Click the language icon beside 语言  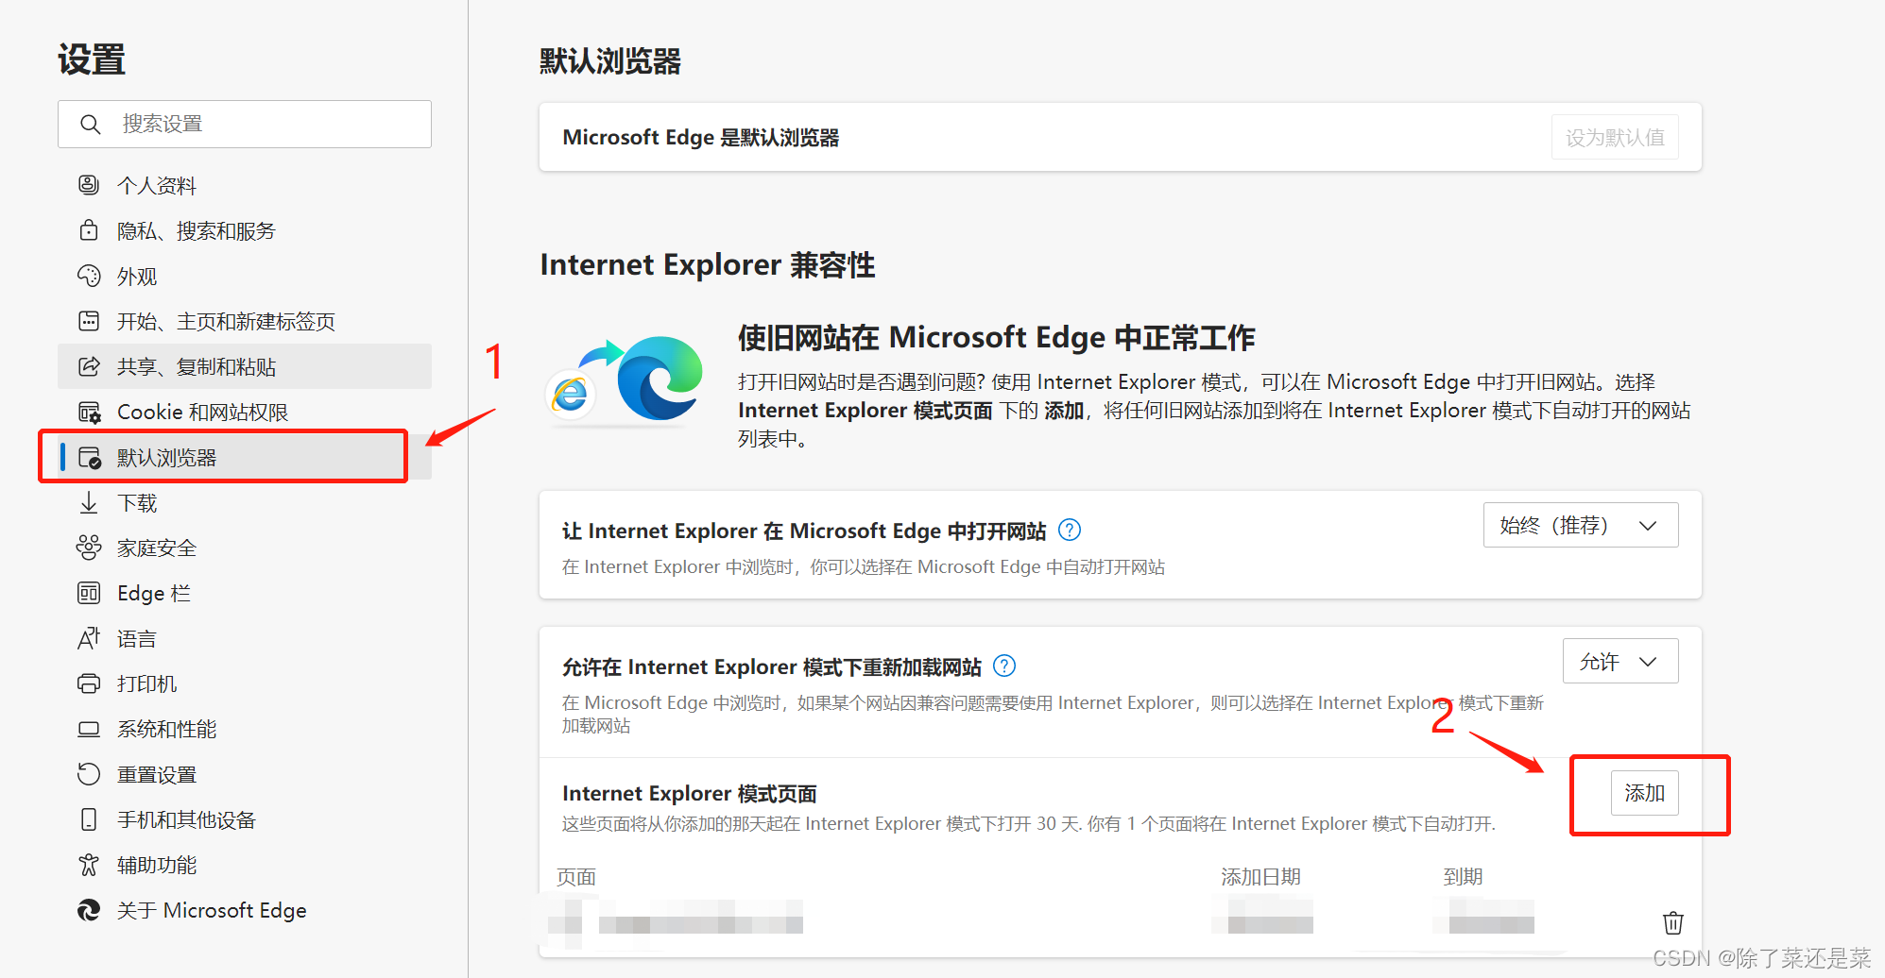tap(89, 638)
